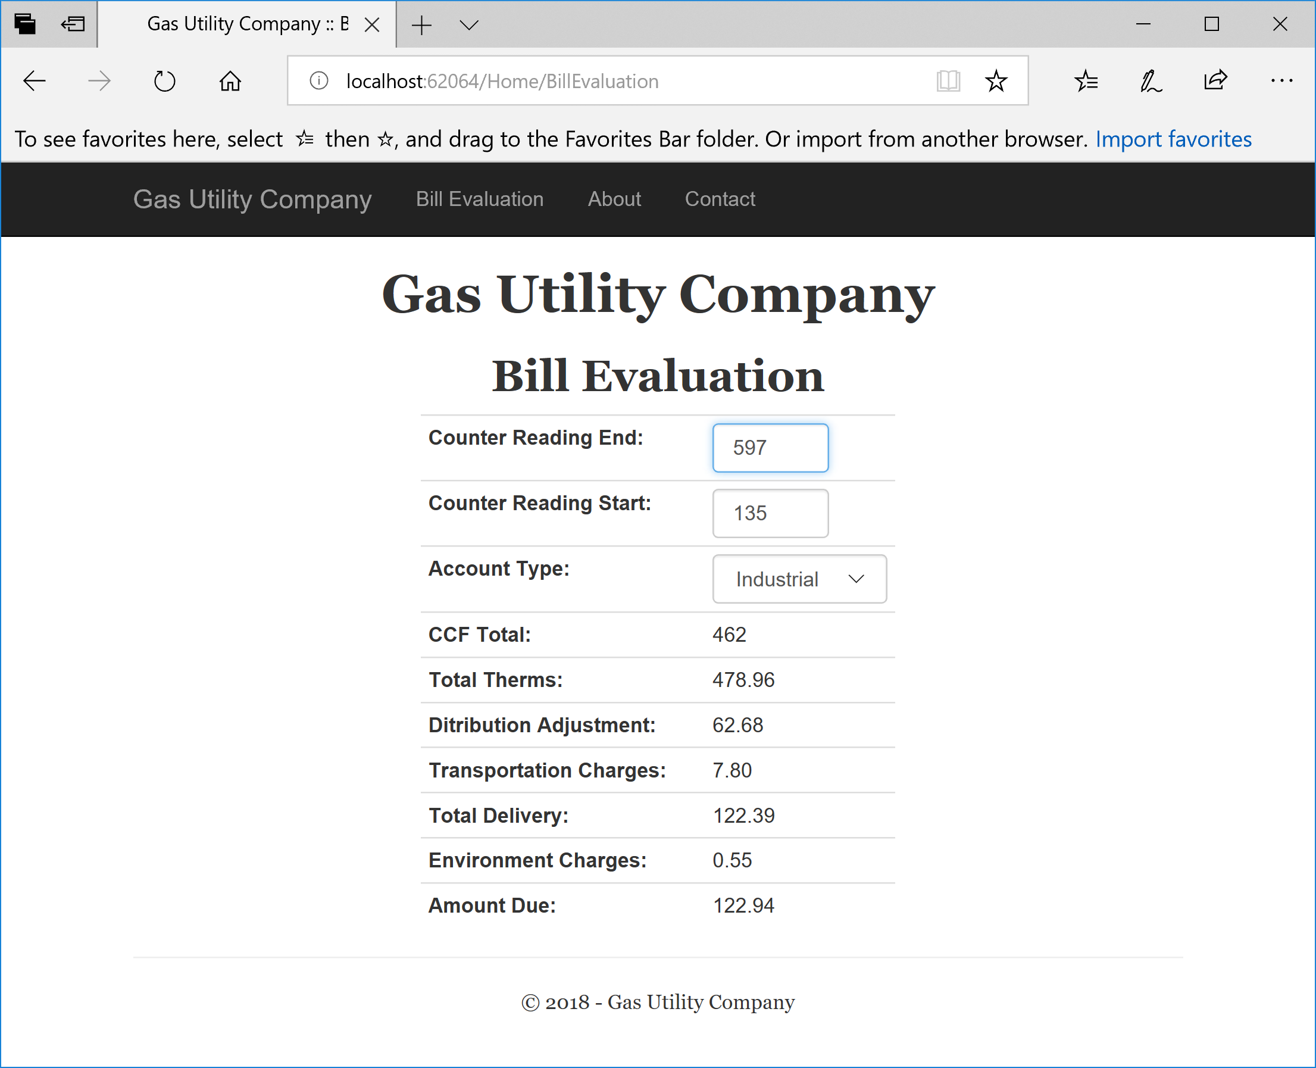The image size is (1316, 1068).
Task: Open the About nav link
Action: (x=614, y=199)
